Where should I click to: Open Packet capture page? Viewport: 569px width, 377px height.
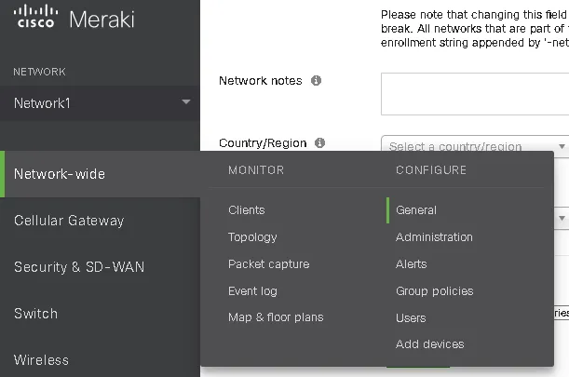pyautogui.click(x=268, y=264)
